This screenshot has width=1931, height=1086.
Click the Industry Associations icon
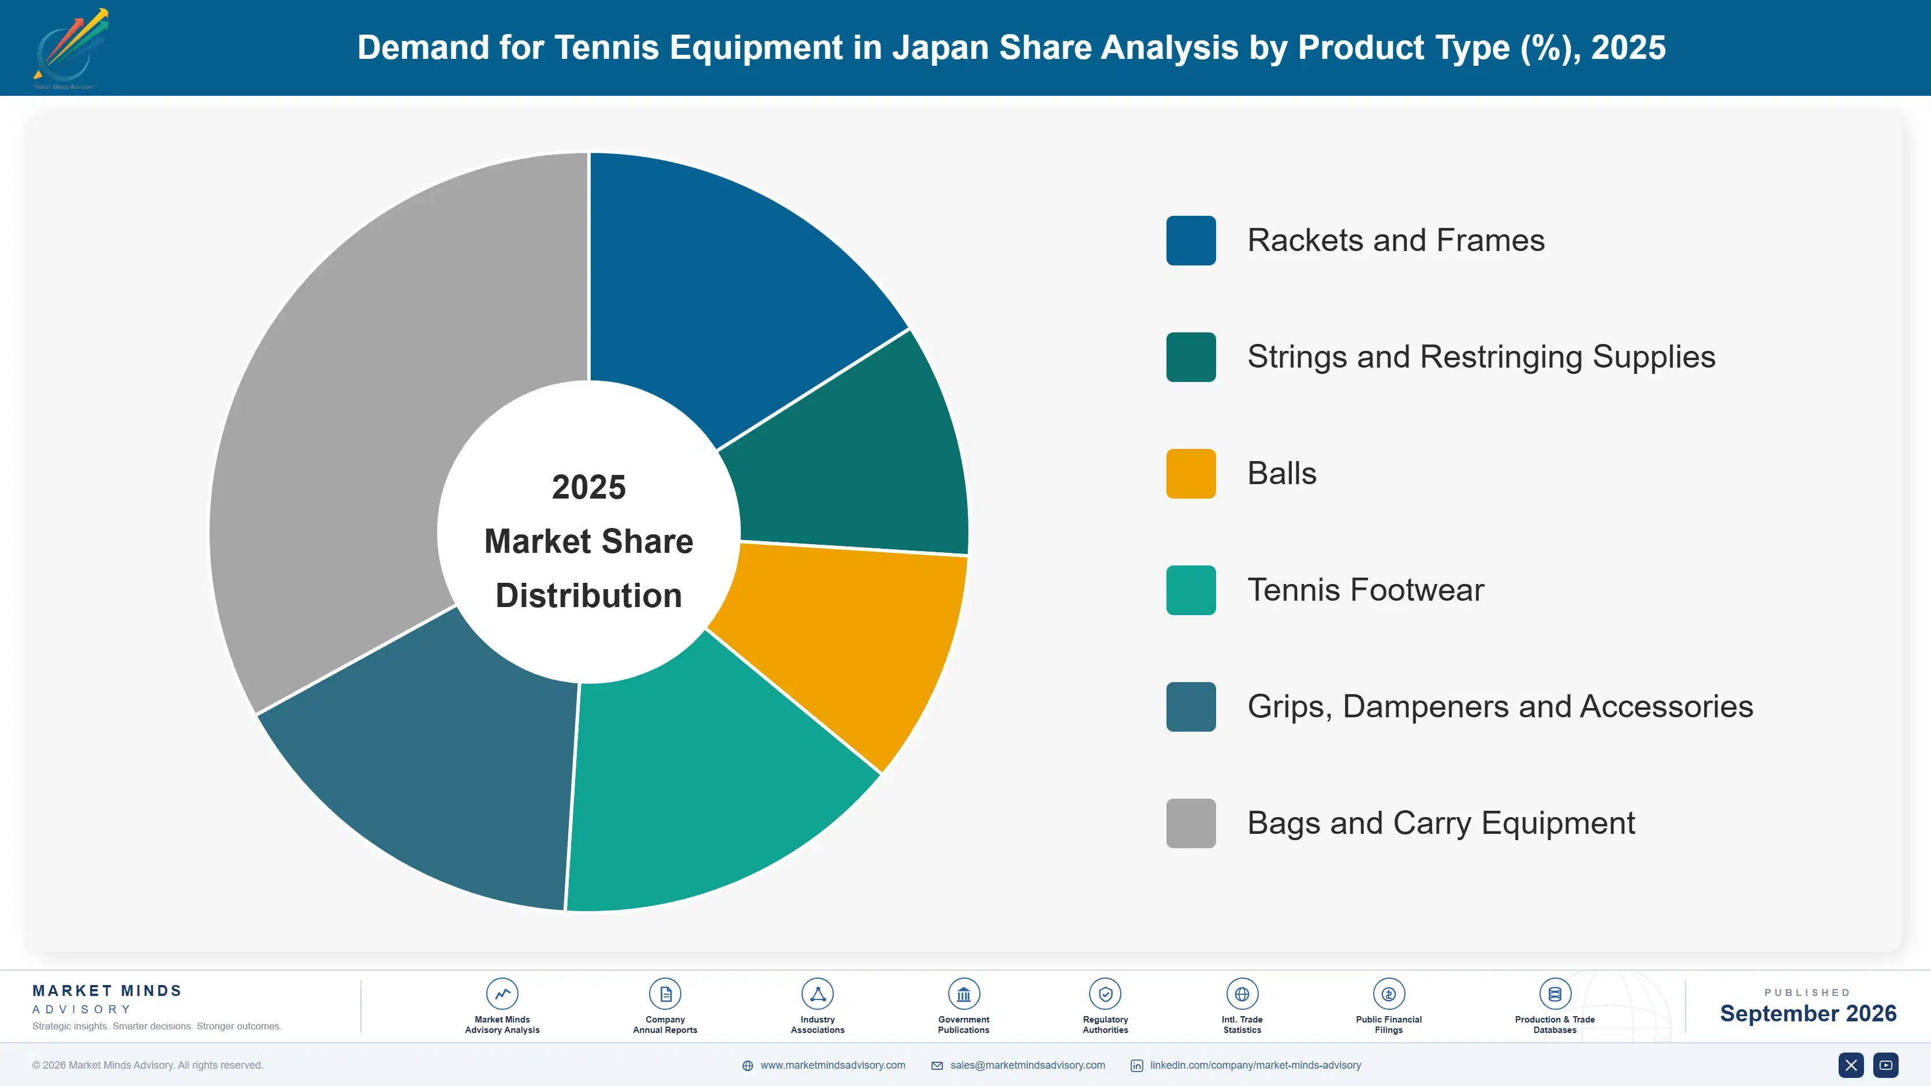pyautogui.click(x=817, y=994)
